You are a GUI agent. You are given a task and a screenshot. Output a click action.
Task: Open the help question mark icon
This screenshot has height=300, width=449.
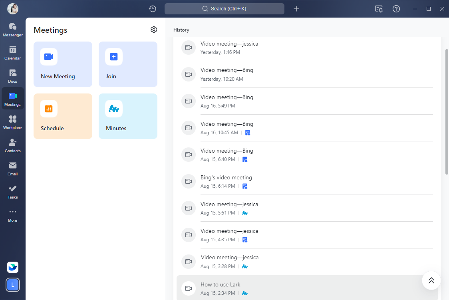pyautogui.click(x=396, y=9)
